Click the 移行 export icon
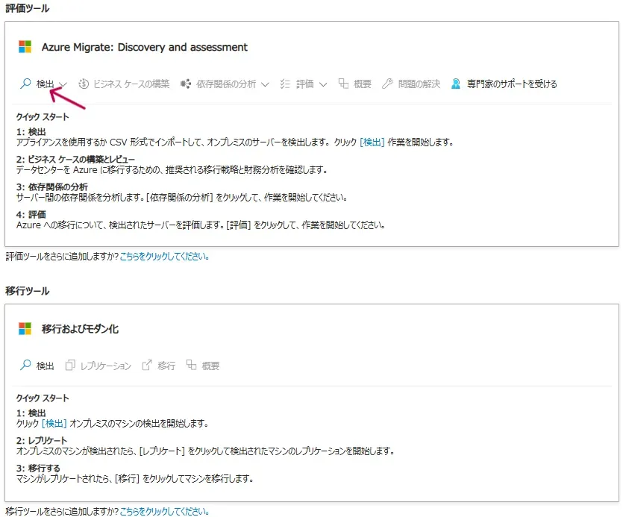The image size is (626, 517). (x=147, y=365)
